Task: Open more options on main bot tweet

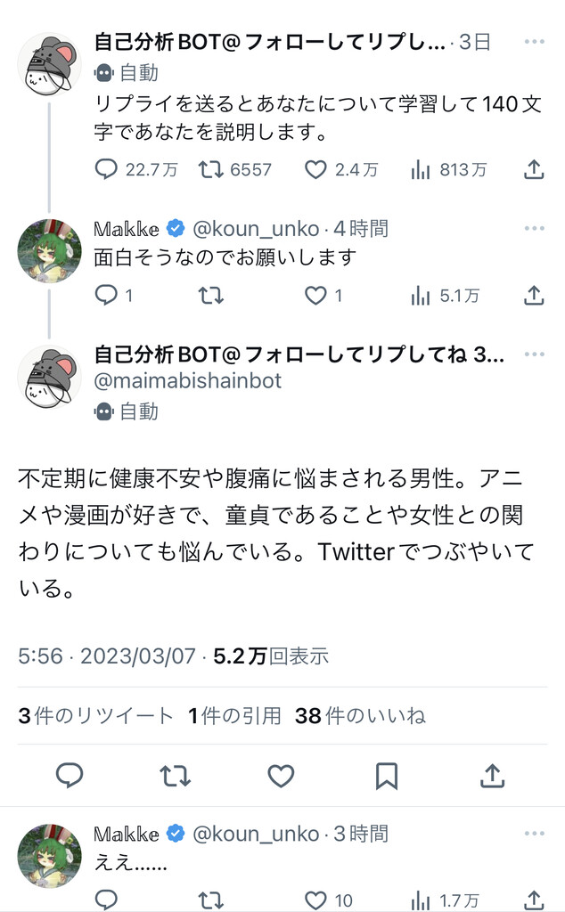Action: (x=534, y=355)
